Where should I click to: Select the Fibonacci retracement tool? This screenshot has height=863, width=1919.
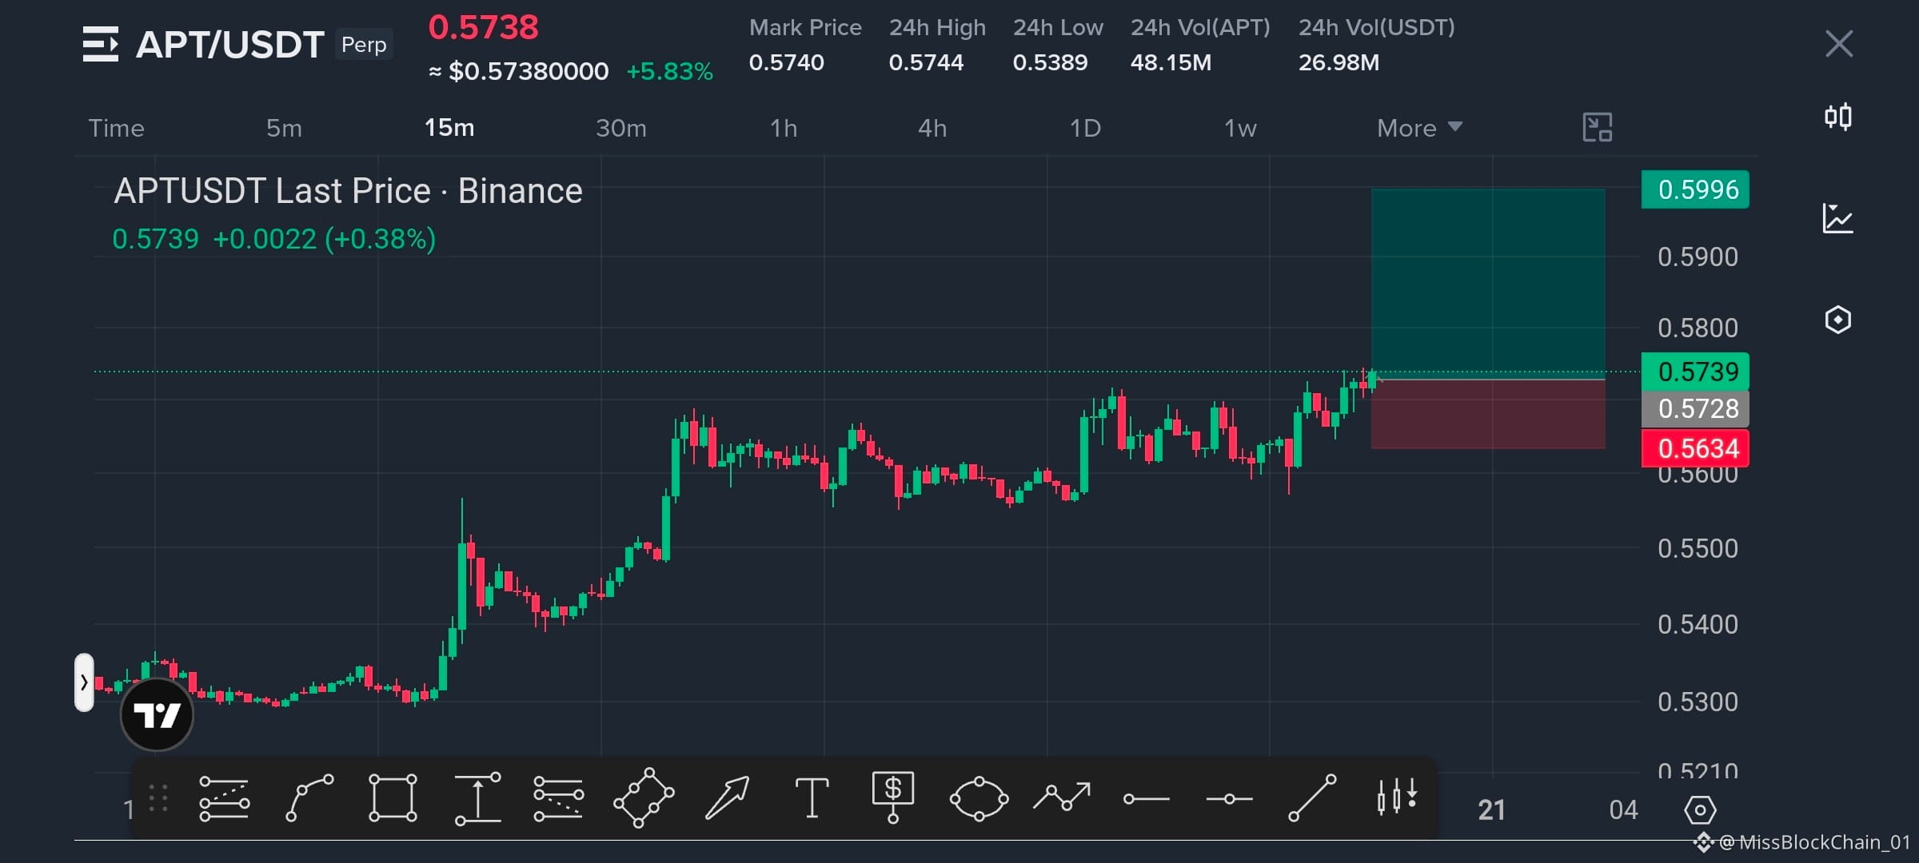[559, 798]
